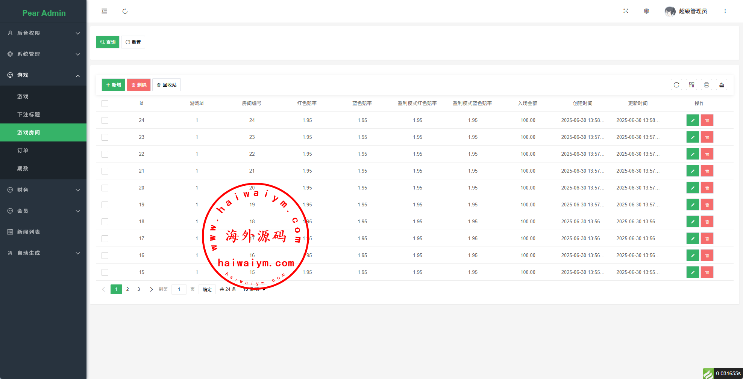Image resolution: width=743 pixels, height=379 pixels.
Task: Select the checkbox for row id 18
Action: point(105,222)
